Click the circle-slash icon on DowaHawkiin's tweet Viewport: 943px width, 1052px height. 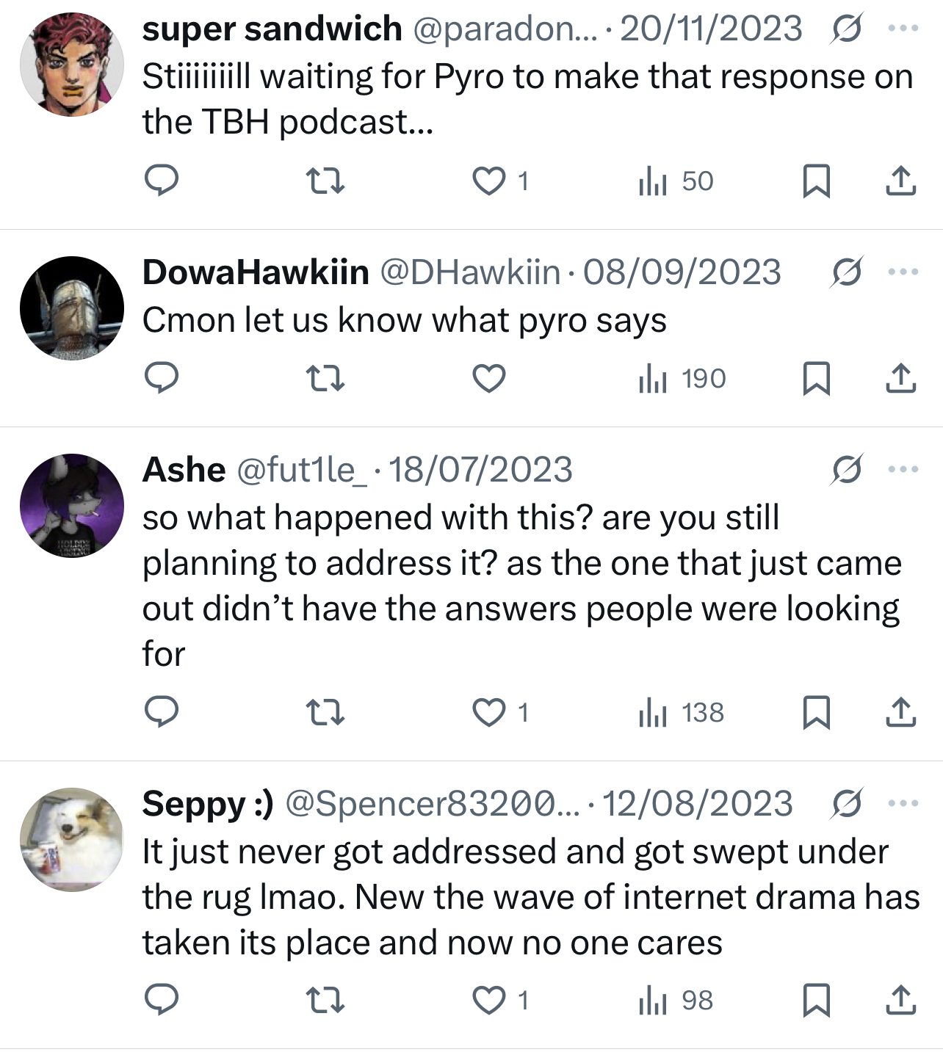[x=847, y=272]
